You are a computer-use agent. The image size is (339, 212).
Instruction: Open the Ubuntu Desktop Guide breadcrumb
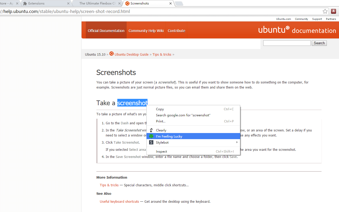pos(131,54)
